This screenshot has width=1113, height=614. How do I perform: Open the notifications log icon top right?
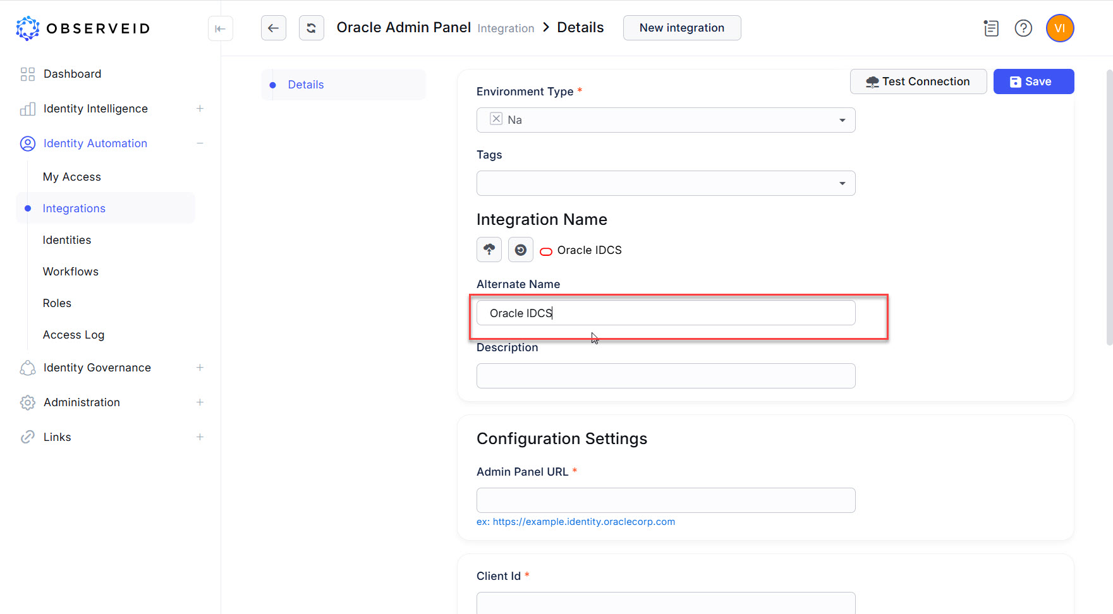click(990, 28)
